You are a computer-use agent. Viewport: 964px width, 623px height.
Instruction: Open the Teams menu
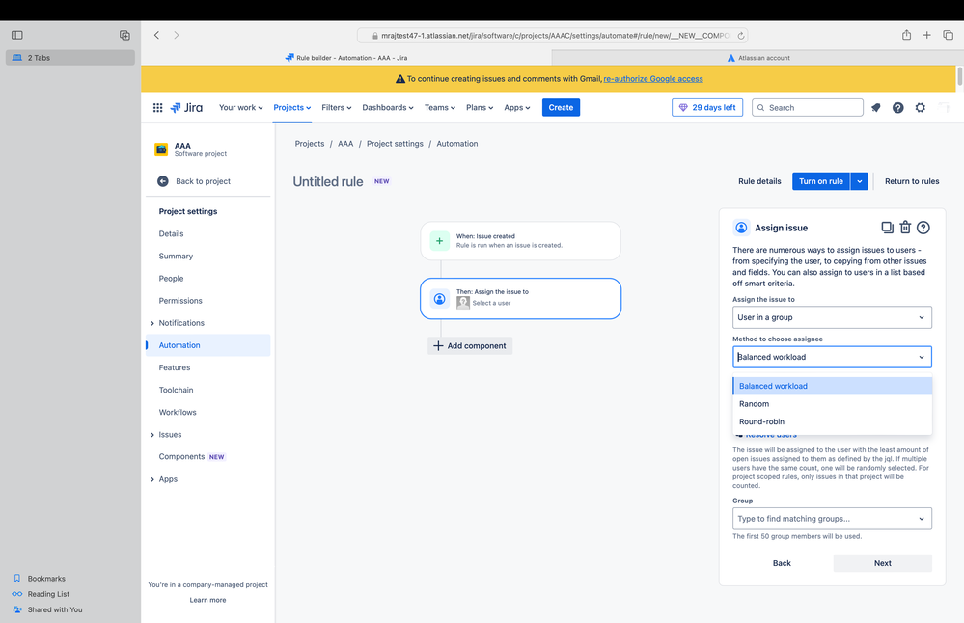point(440,107)
